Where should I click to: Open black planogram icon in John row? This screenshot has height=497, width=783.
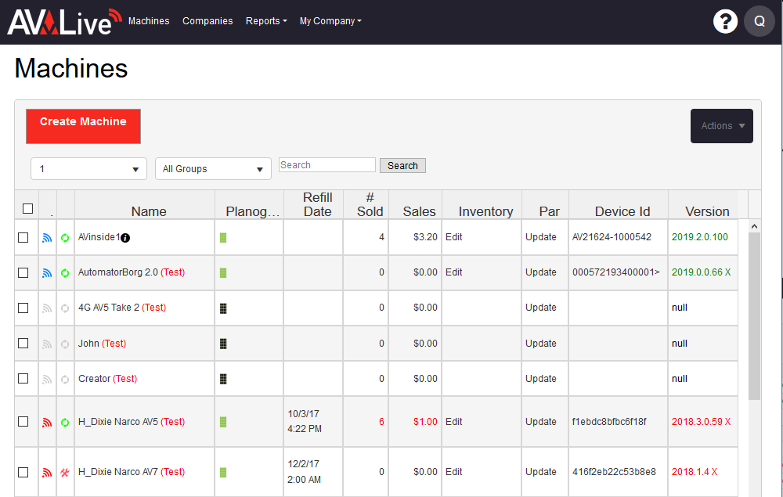(x=223, y=344)
